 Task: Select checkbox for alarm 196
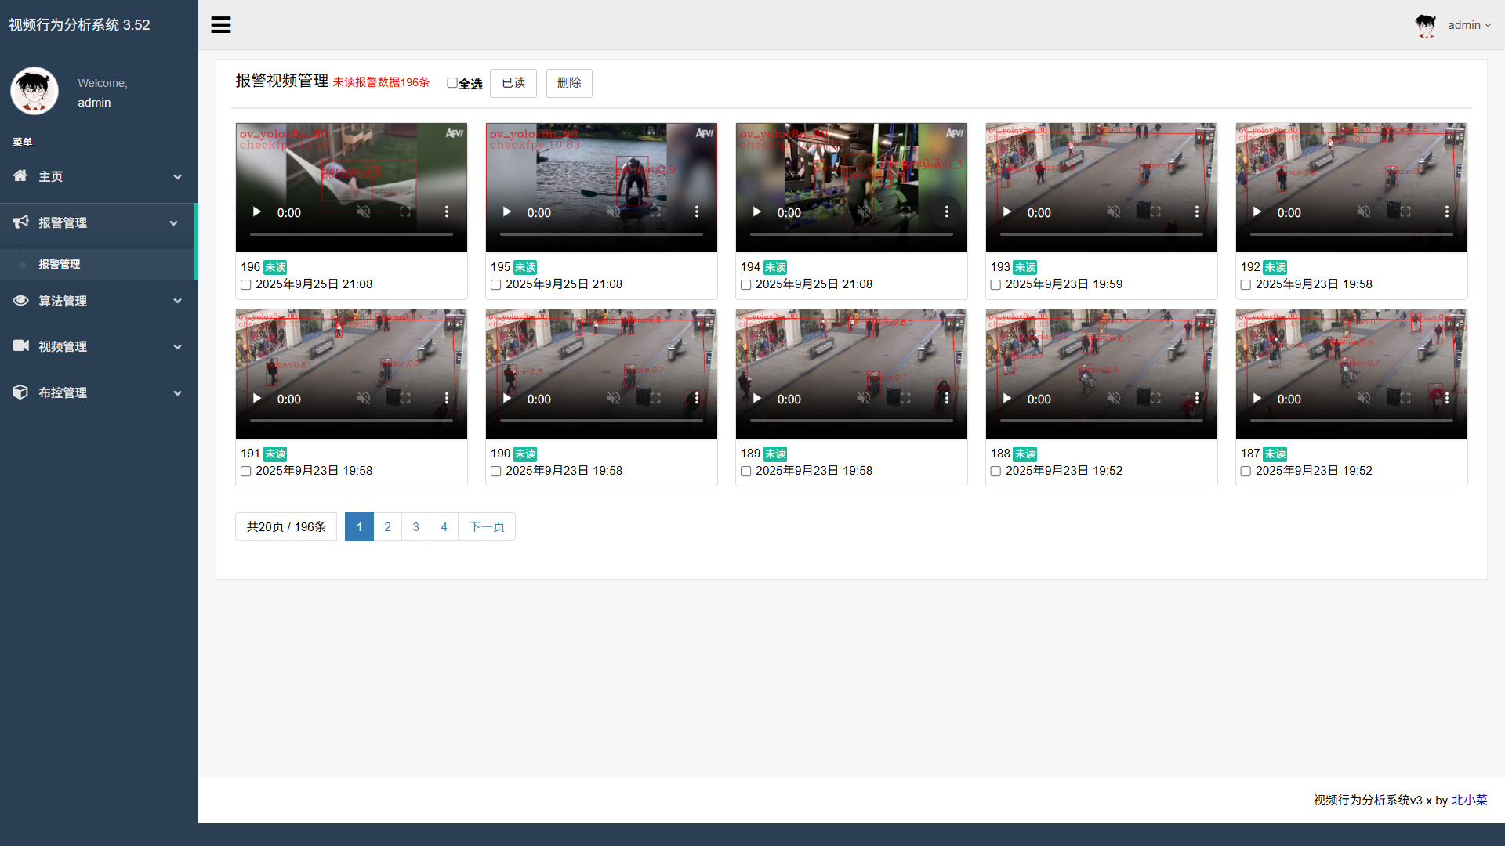point(246,285)
